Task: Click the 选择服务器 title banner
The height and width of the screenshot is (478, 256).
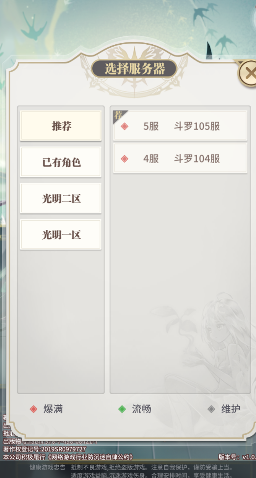Action: pos(134,69)
